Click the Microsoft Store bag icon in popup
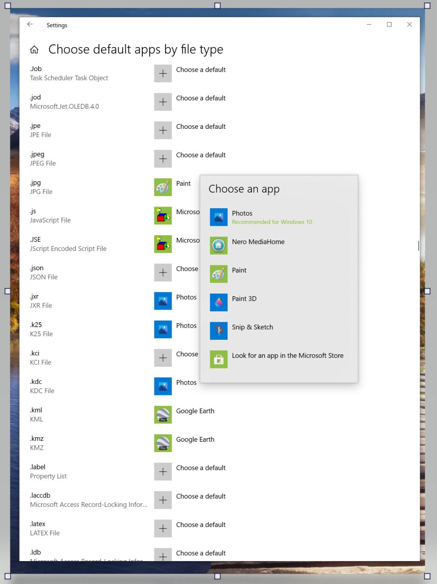 tap(219, 359)
